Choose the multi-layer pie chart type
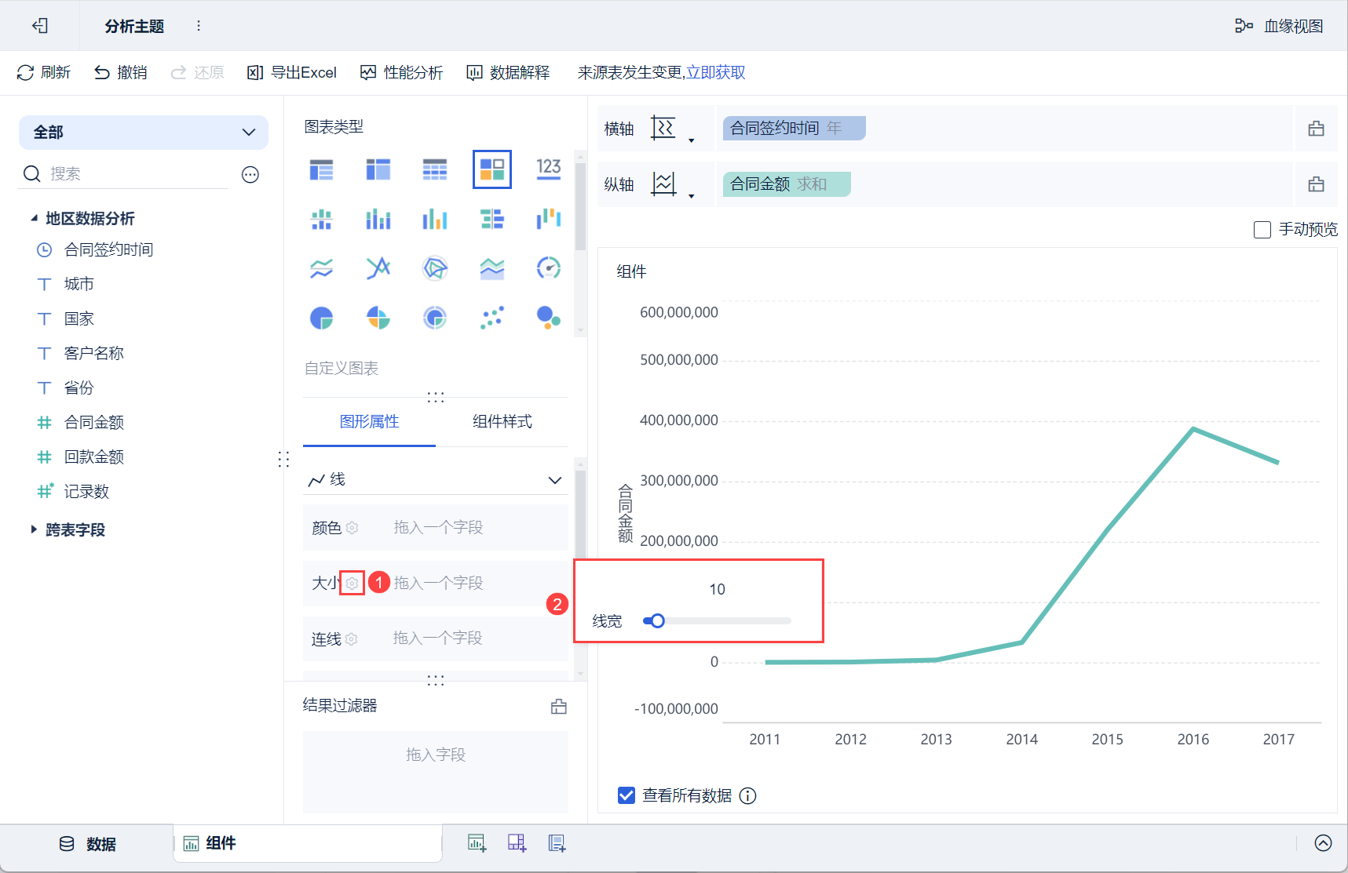 click(x=435, y=318)
